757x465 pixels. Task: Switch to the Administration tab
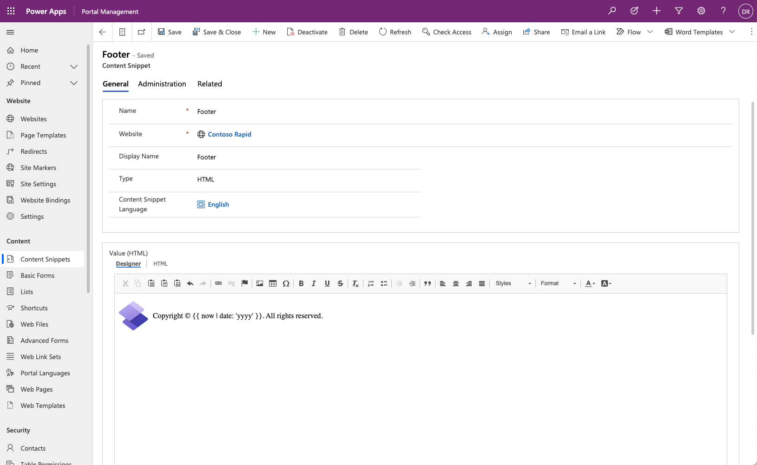(x=162, y=84)
